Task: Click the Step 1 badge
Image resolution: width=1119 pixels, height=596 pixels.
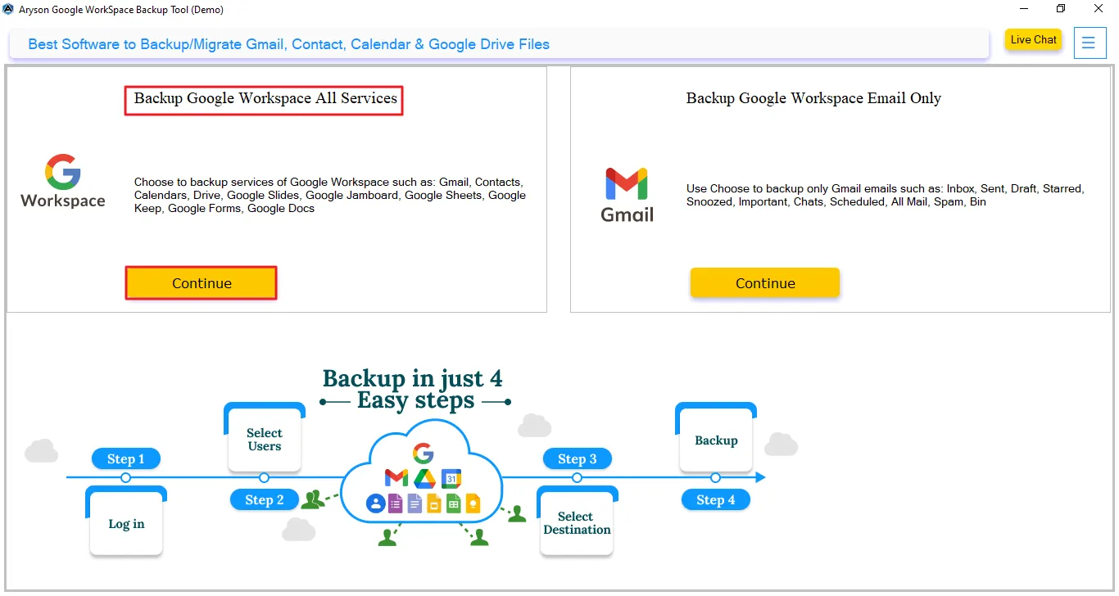Action: click(125, 458)
